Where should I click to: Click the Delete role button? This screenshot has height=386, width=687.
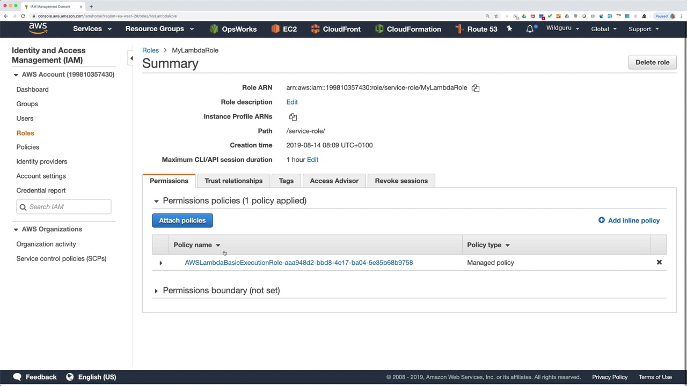653,62
